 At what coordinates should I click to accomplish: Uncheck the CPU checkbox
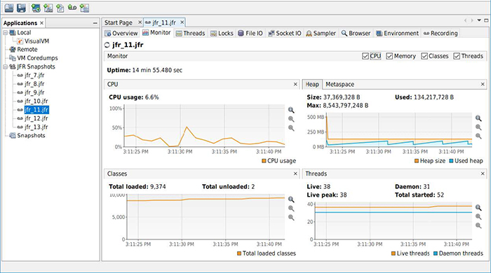point(365,56)
